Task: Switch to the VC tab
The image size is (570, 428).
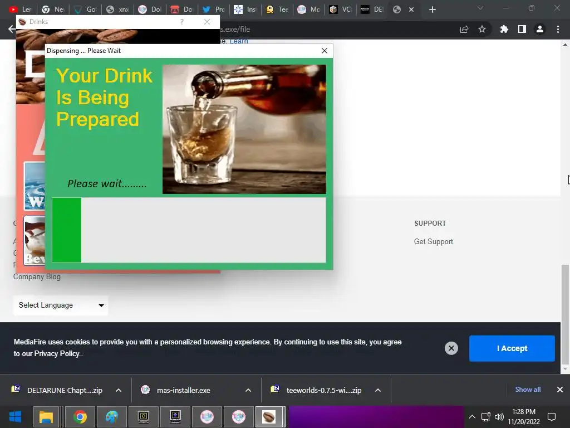Action: click(341, 9)
